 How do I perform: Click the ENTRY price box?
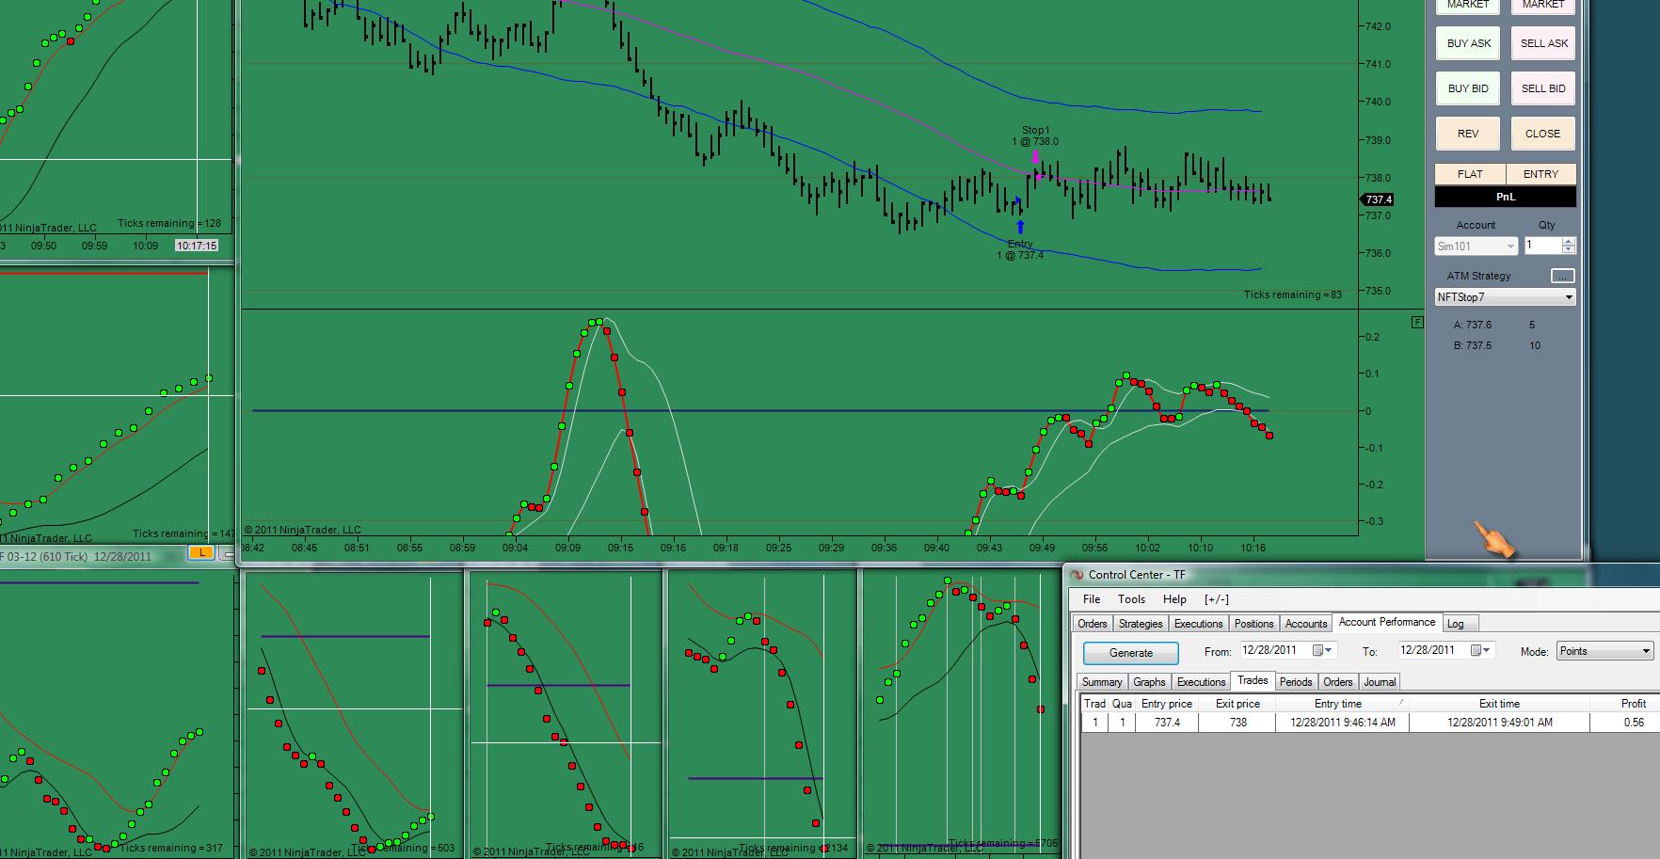pyautogui.click(x=1540, y=174)
